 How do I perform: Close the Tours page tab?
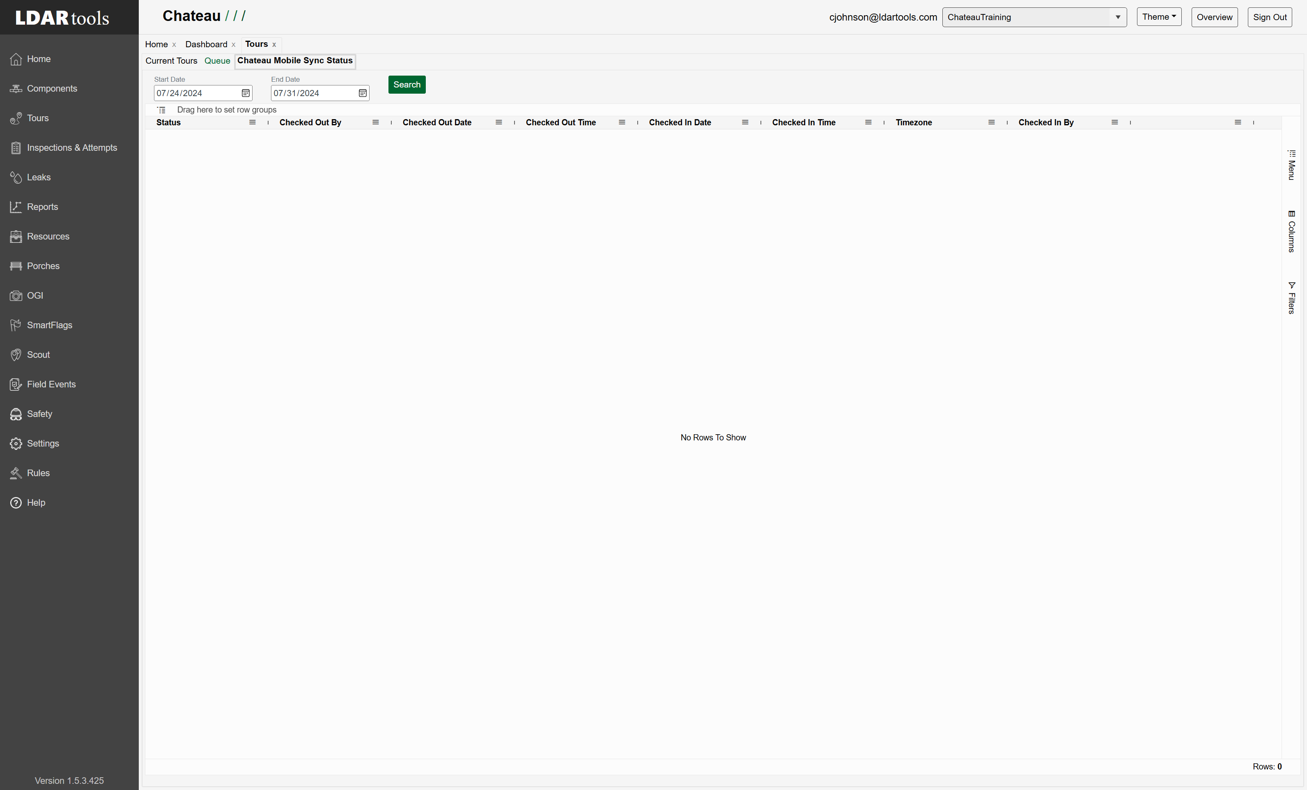(x=274, y=45)
